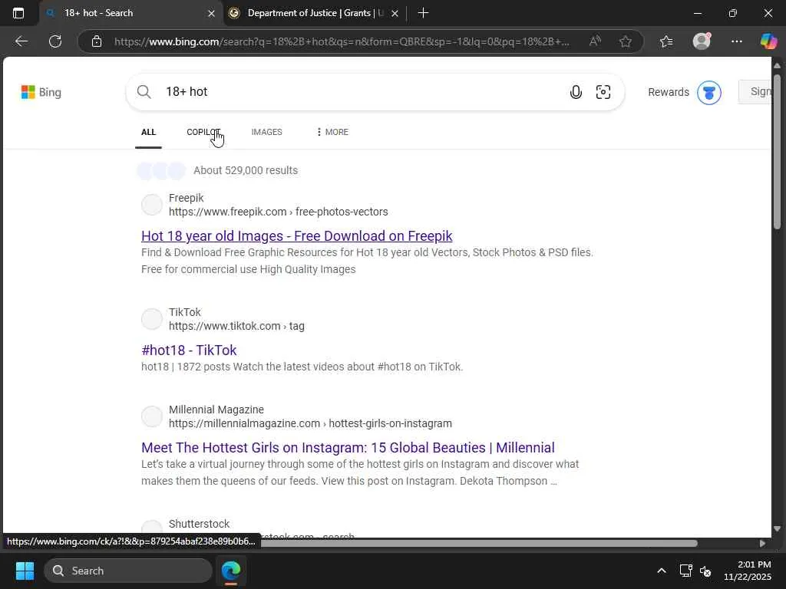Open the Windows Start menu
The width and height of the screenshot is (786, 589).
pos(25,571)
